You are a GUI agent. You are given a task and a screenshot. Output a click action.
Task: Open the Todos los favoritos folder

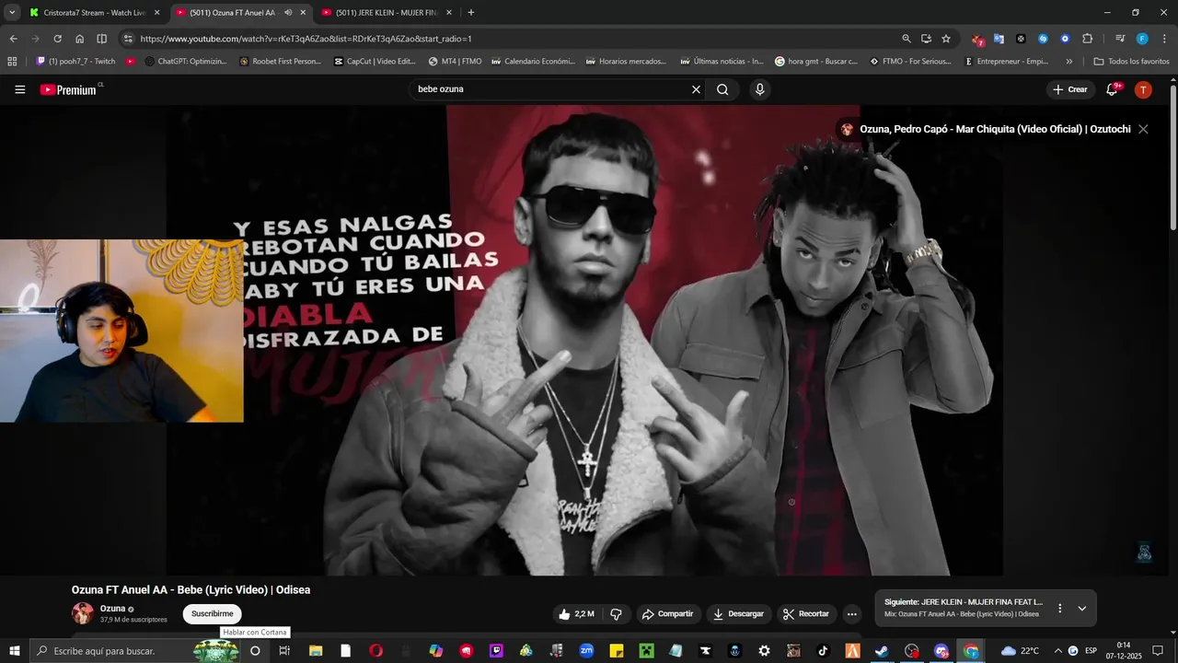click(x=1131, y=62)
